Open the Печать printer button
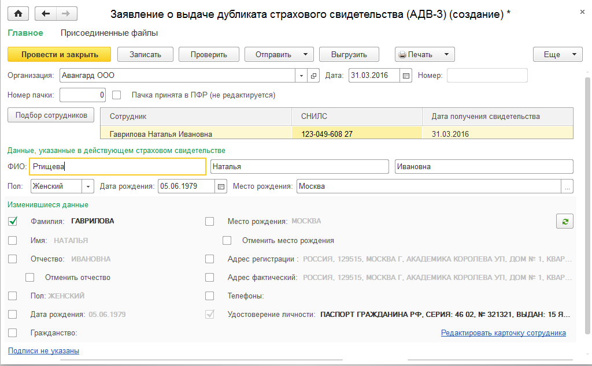 [424, 54]
